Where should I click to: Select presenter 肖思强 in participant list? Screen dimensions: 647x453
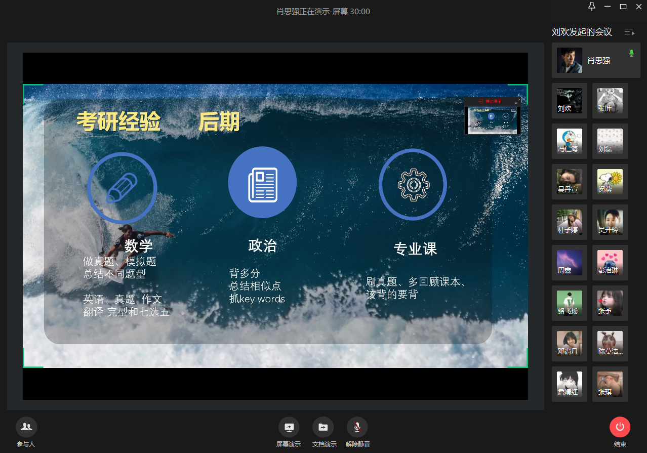point(596,60)
